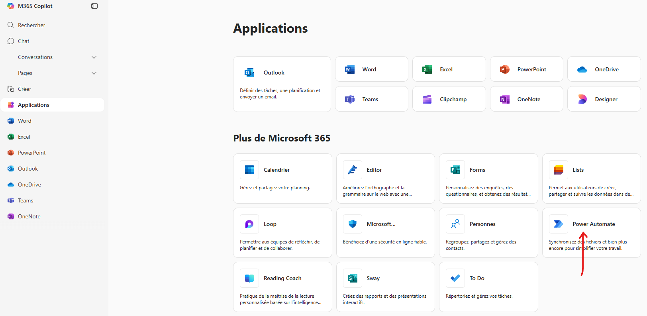Screen dimensions: 647x316
Task: Click the description 'Gérez et partagez votre planning.'
Action: (275, 188)
